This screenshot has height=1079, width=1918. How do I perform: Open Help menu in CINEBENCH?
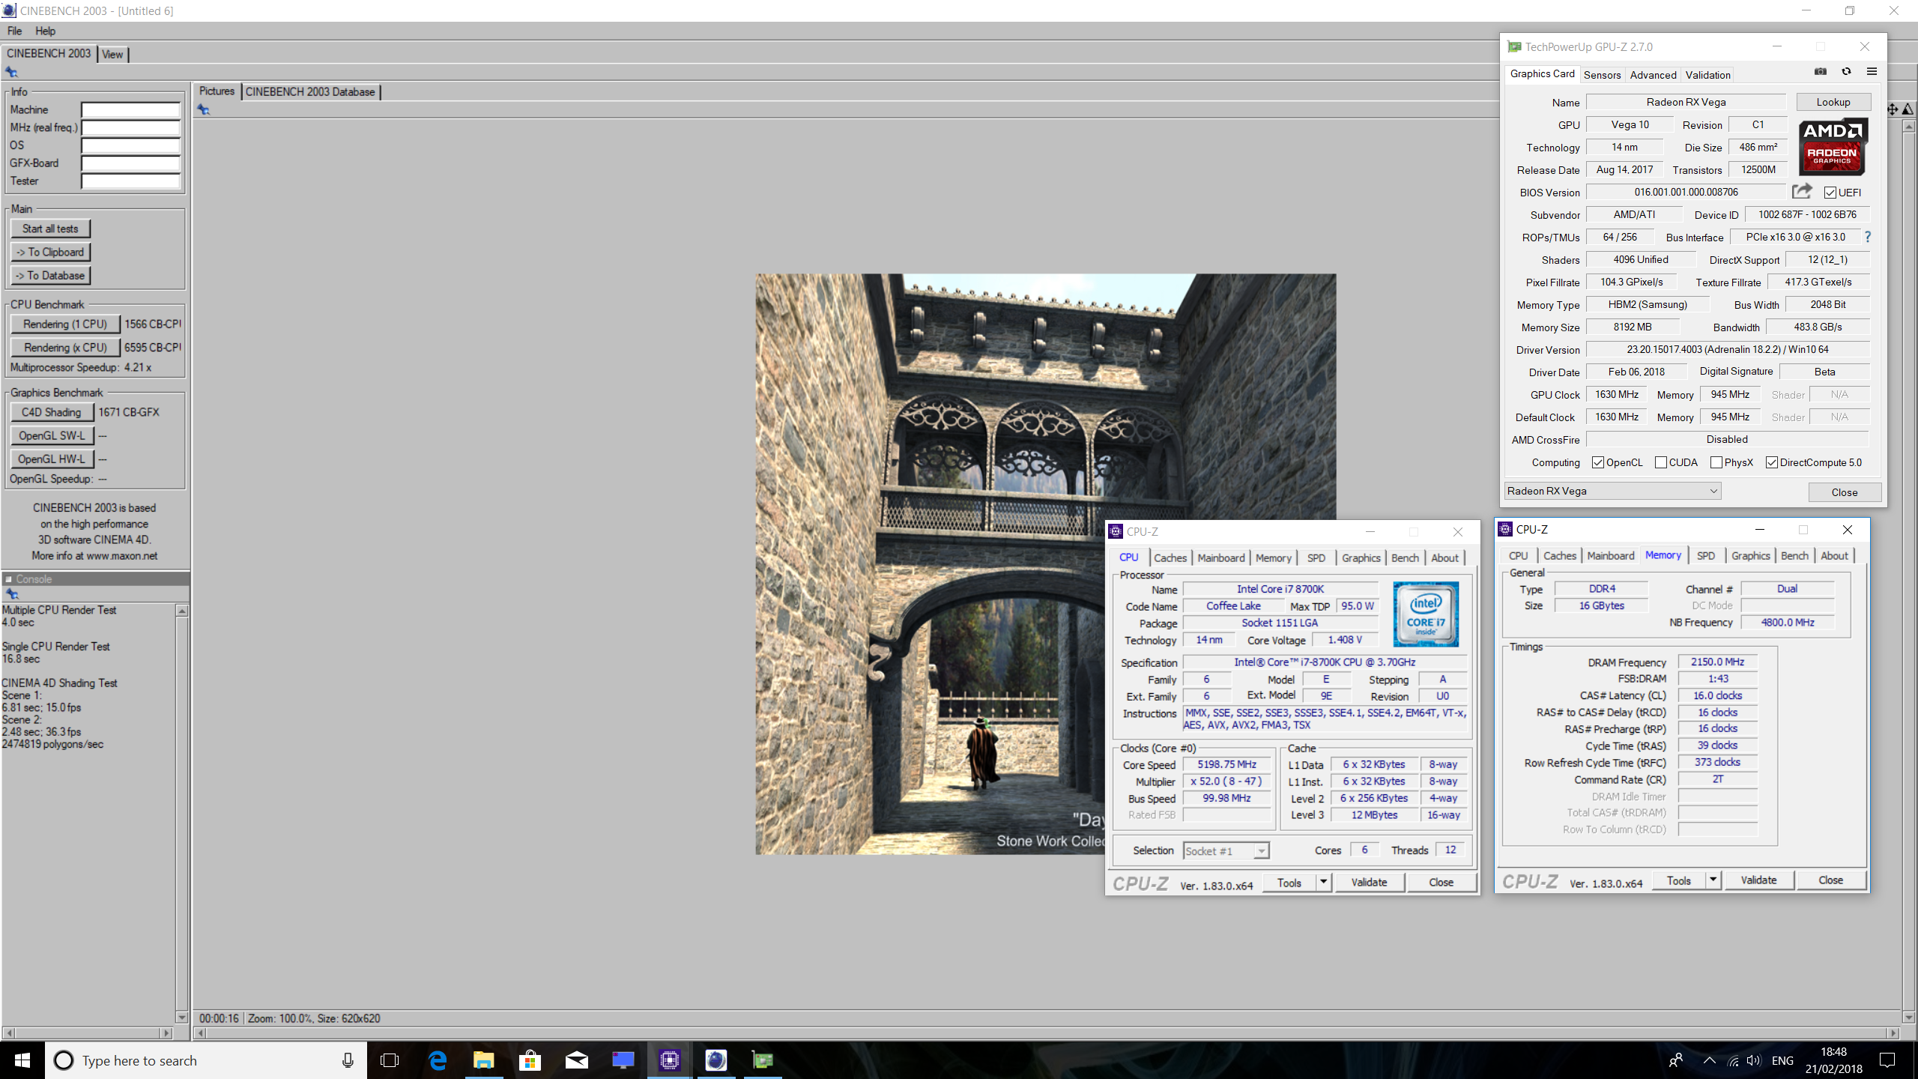[45, 31]
